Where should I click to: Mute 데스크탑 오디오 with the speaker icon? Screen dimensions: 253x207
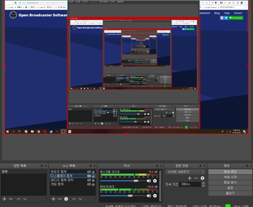pyautogui.click(x=149, y=181)
